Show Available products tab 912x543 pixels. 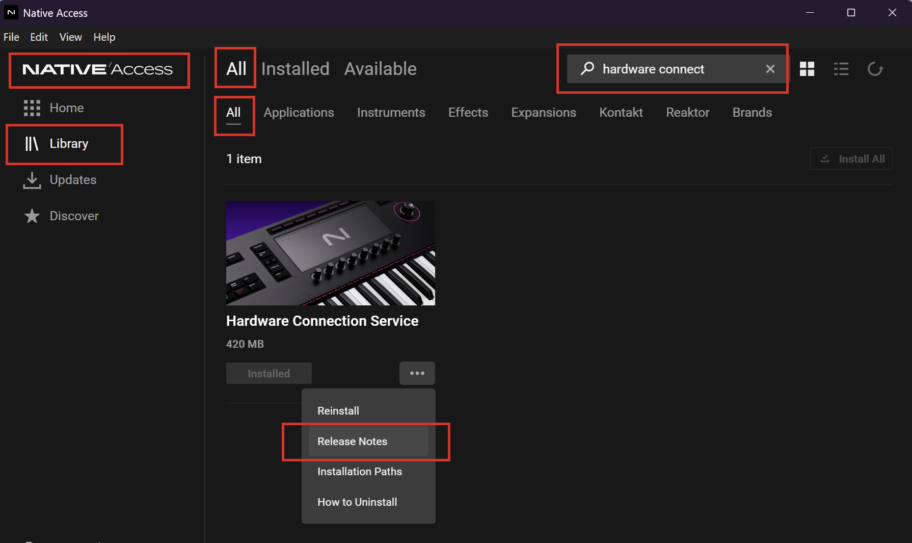tap(381, 69)
